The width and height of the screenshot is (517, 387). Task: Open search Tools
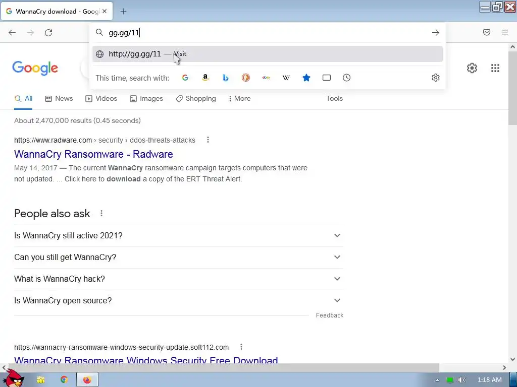(x=334, y=99)
